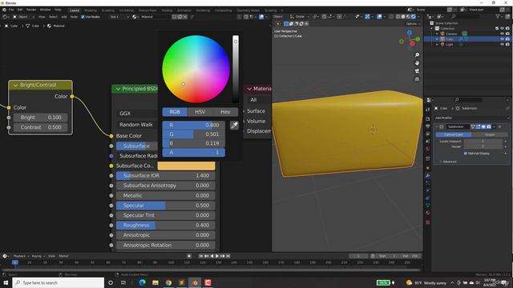
Task: Click the Blender logo menu icon
Action: (4, 10)
